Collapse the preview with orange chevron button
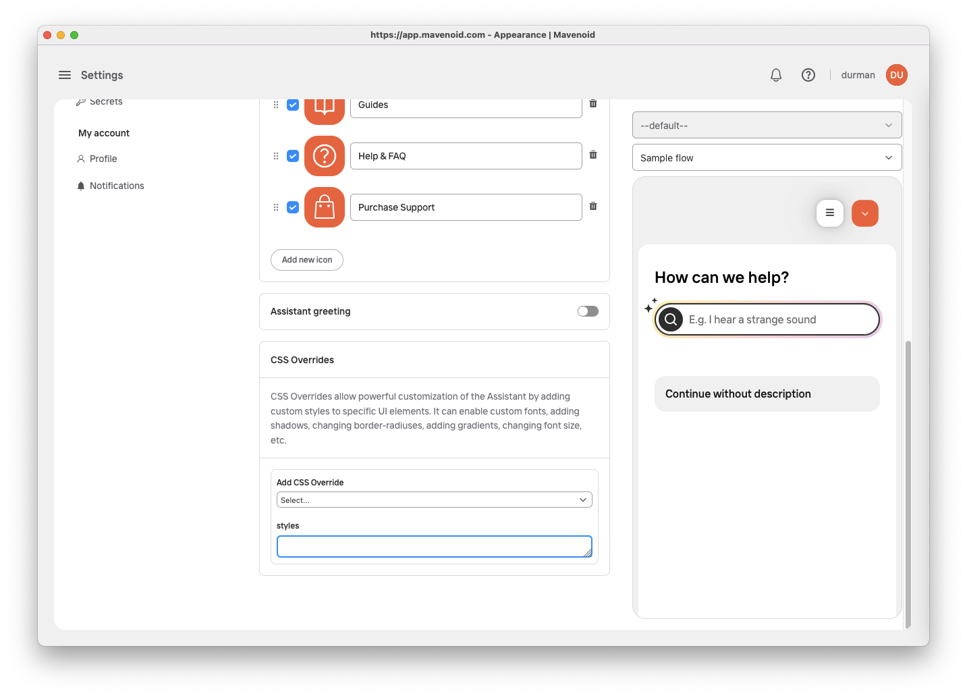967x696 pixels. (865, 213)
